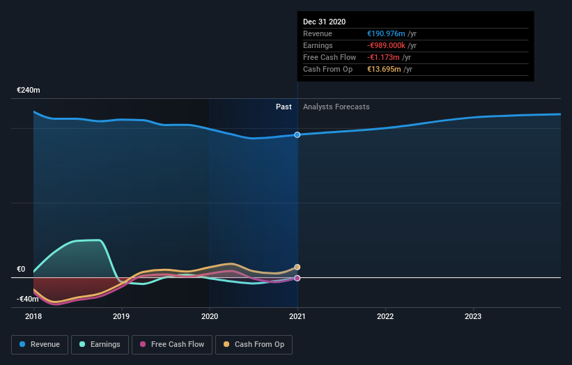Click the Dec 31 2020 tooltip date

point(324,22)
